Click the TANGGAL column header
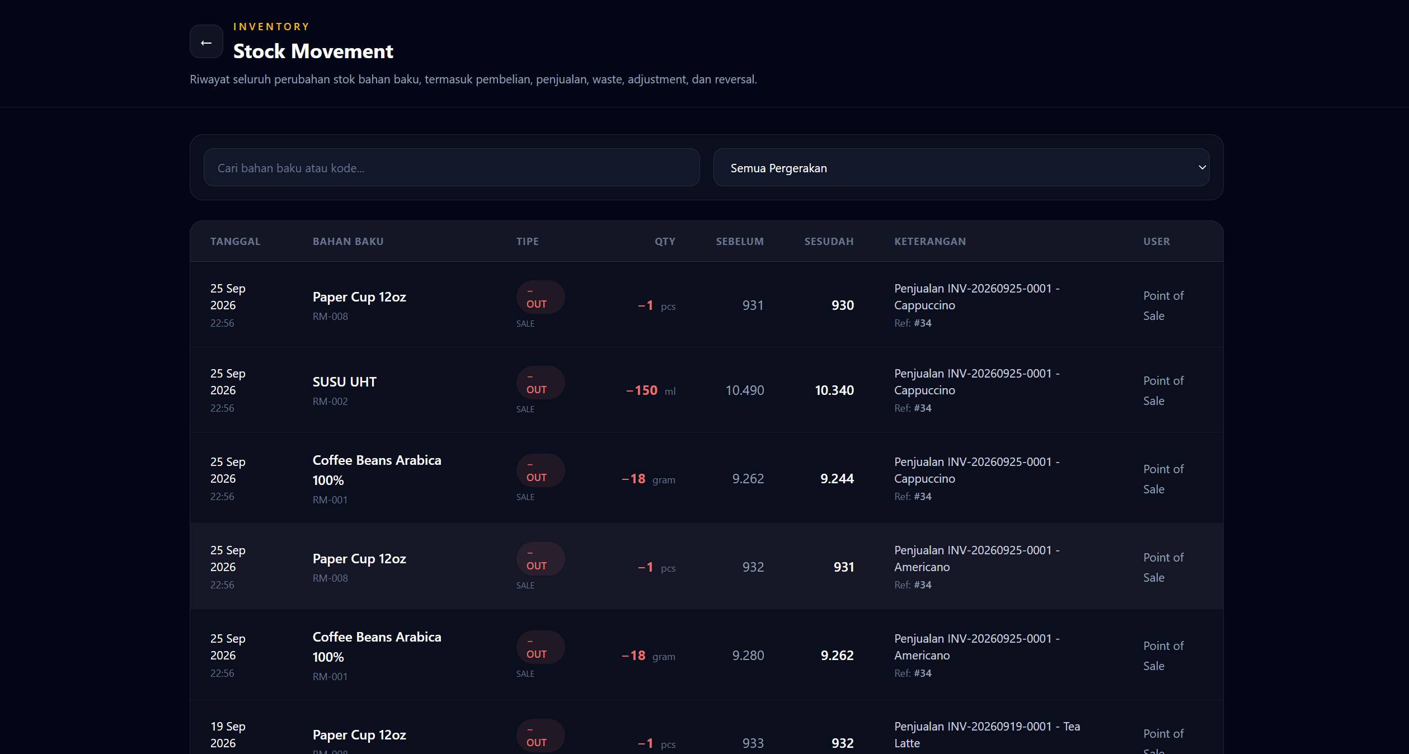This screenshot has height=754, width=1409. click(235, 242)
